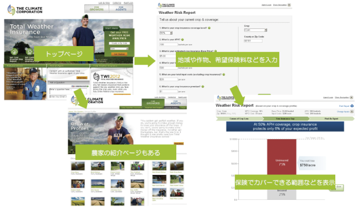357x208 pixels.
Task: Open For Agents tab on Grower Profiles page
Action: tap(175, 102)
